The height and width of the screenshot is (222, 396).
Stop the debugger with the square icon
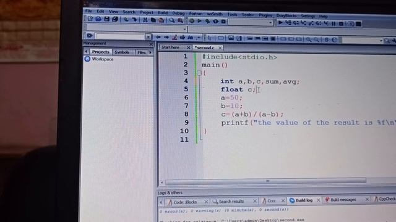341,24
